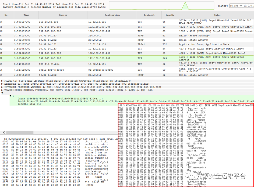The height and width of the screenshot is (187, 254).
Task: Select the packet at time 3.702081000
Action: (x=22, y=27)
